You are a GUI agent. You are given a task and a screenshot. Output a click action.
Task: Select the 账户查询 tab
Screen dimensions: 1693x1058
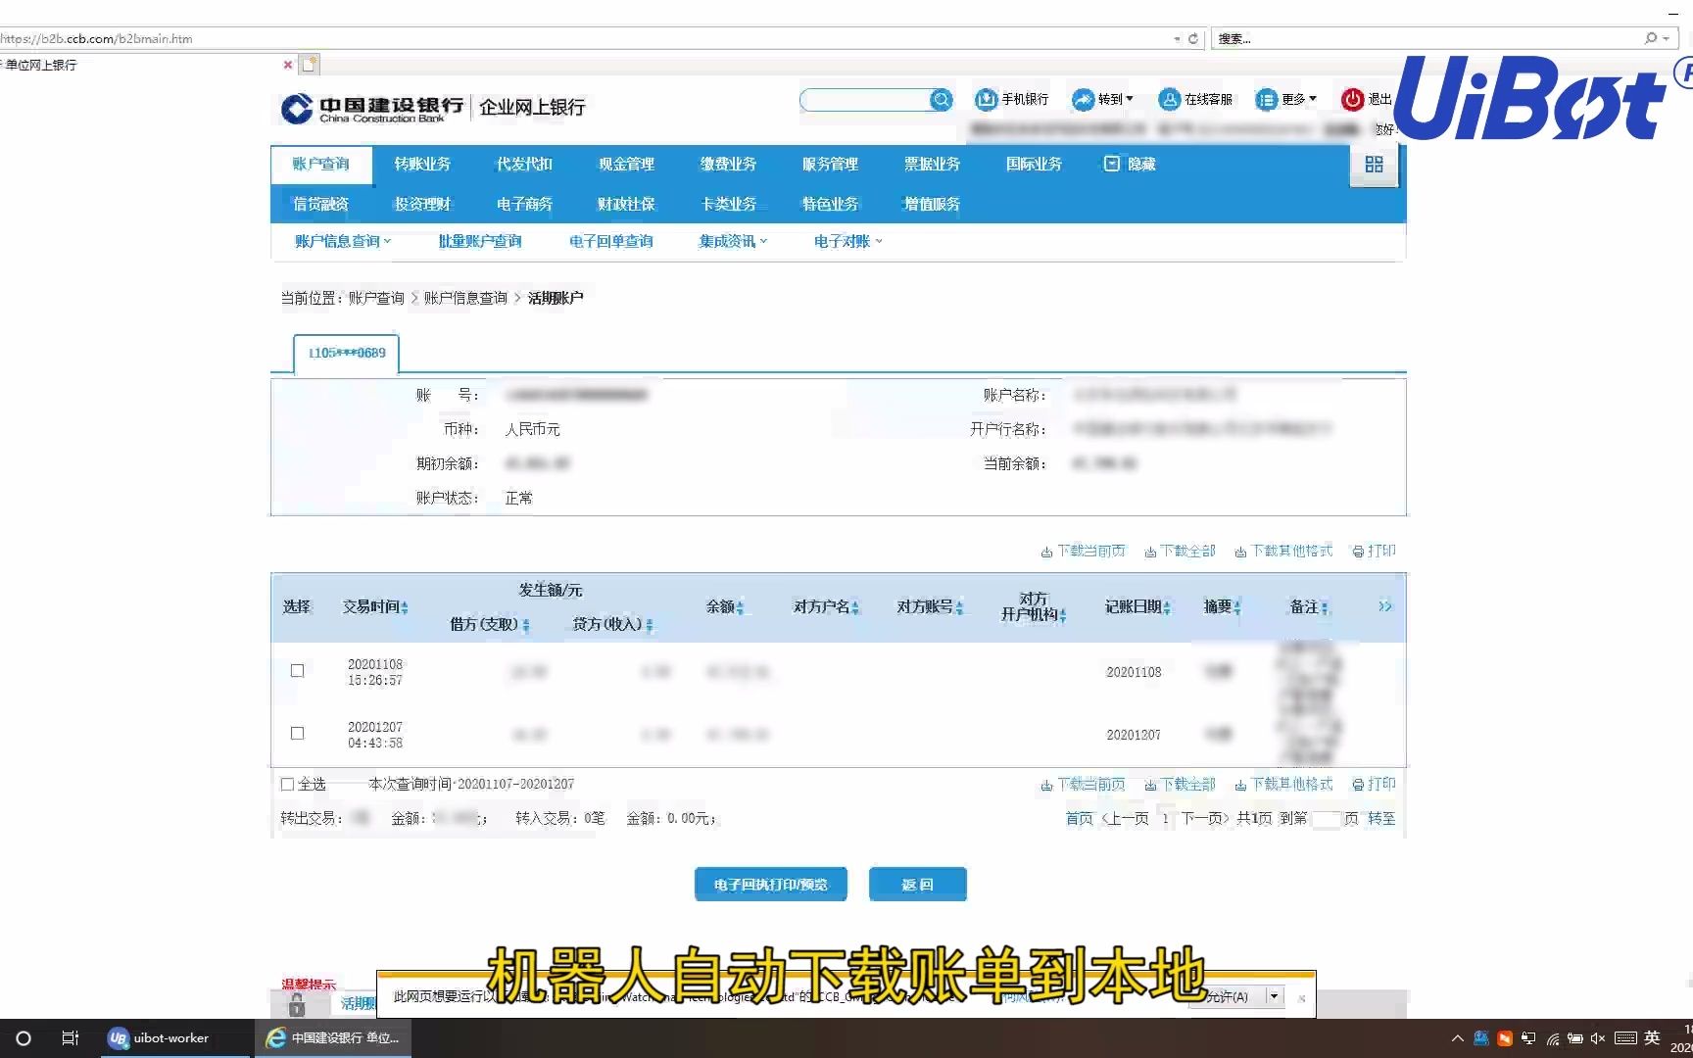321,165
